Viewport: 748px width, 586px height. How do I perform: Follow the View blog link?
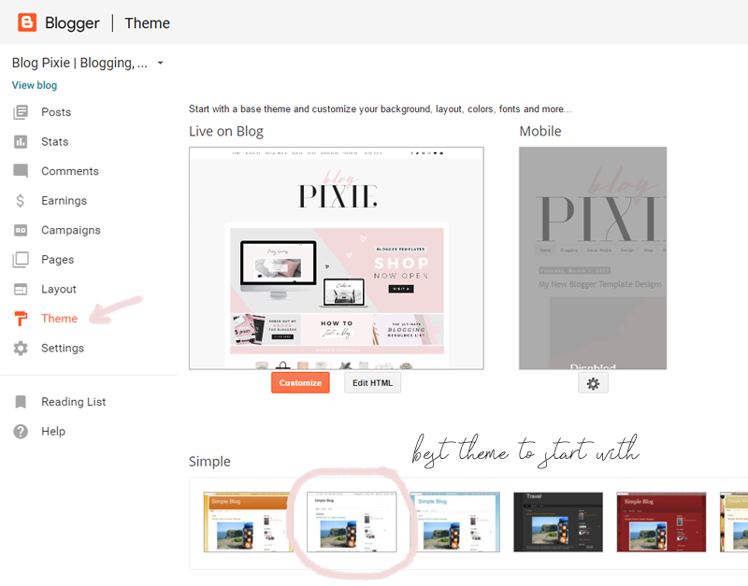point(35,85)
